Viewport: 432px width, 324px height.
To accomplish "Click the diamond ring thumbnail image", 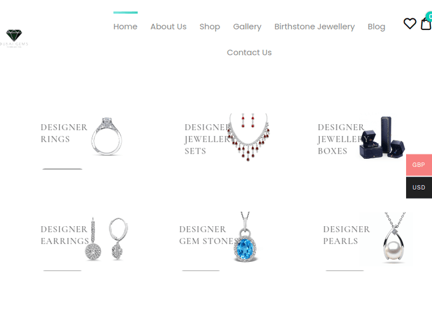I will click(x=107, y=136).
